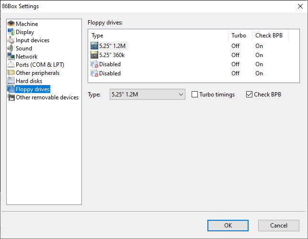
Task: Confirm settings with OK button
Action: click(x=228, y=226)
